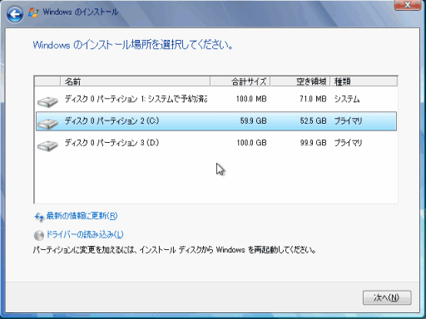The height and width of the screenshot is (319, 426).
Task: Click プライマリ type for partition 2
Action: point(348,120)
